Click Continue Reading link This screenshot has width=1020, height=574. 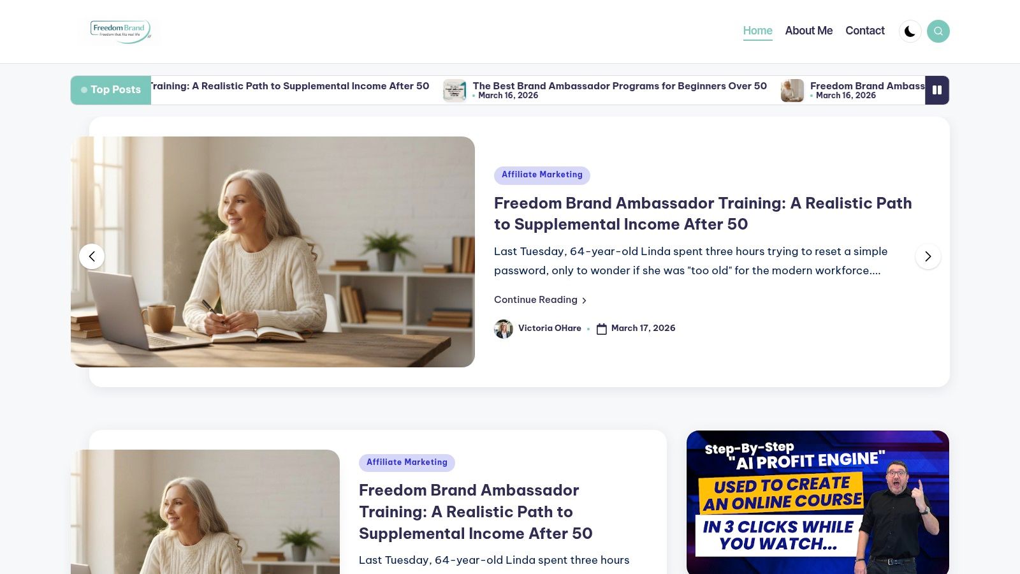click(x=540, y=300)
